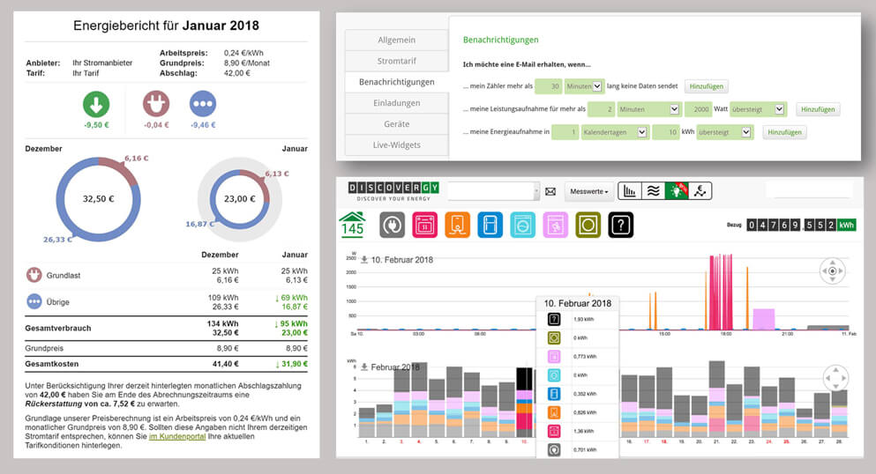This screenshot has height=474, width=876.
Task: Toggle the wave lines chart view
Action: click(x=654, y=191)
